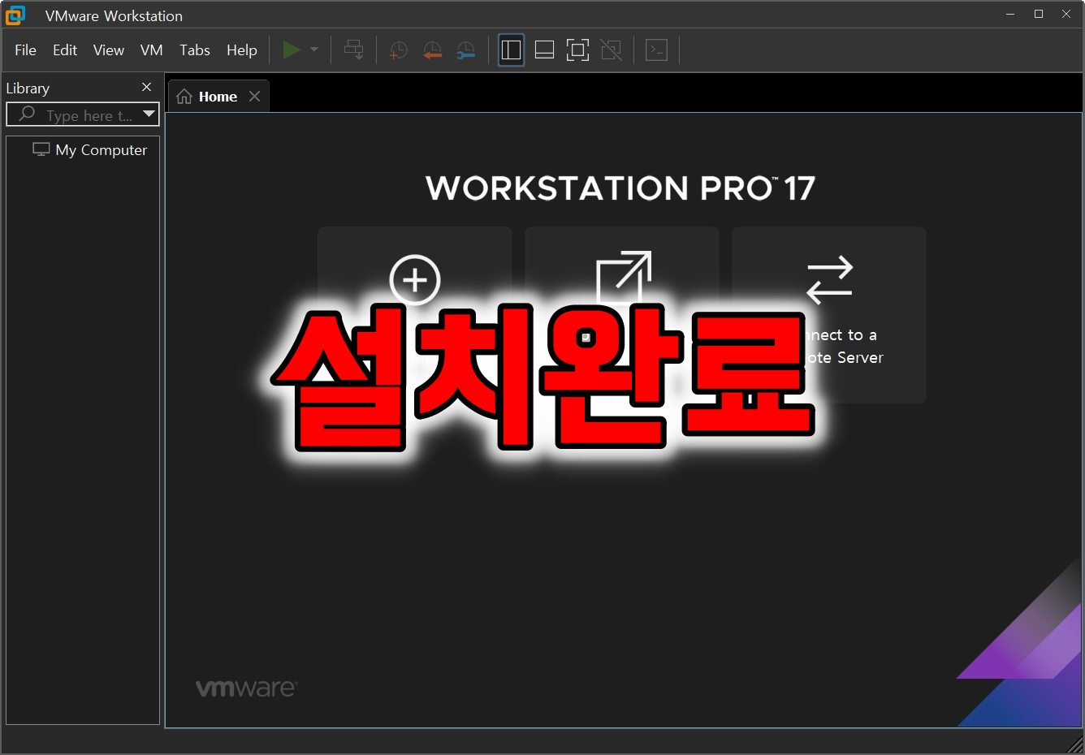Click the Send Ctrl+Alt+Del toolbar icon

(354, 50)
